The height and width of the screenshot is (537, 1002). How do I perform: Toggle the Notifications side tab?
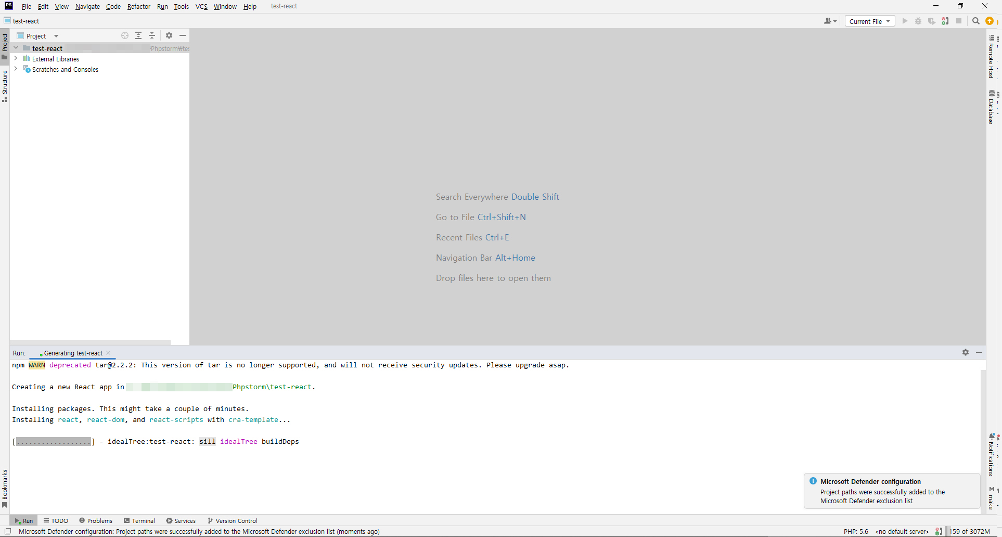tap(991, 454)
